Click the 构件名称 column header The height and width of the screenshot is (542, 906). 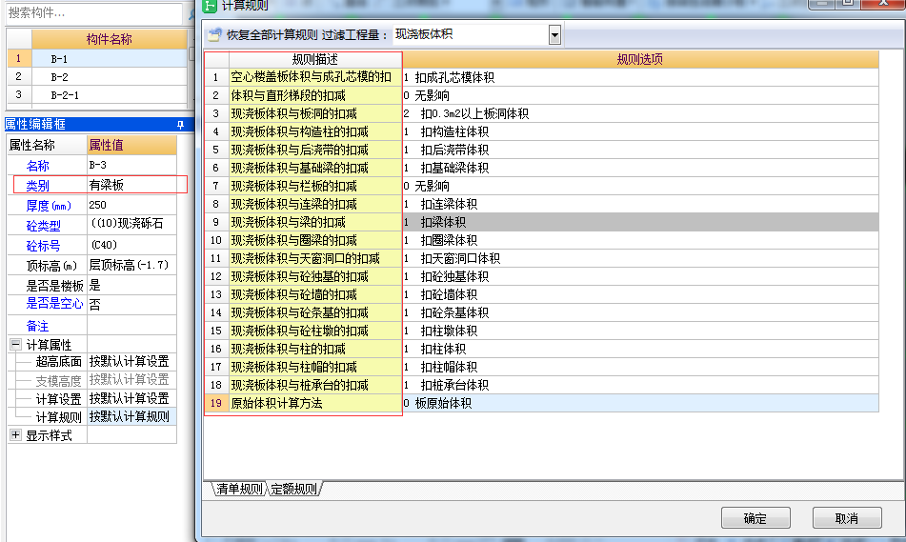click(110, 39)
